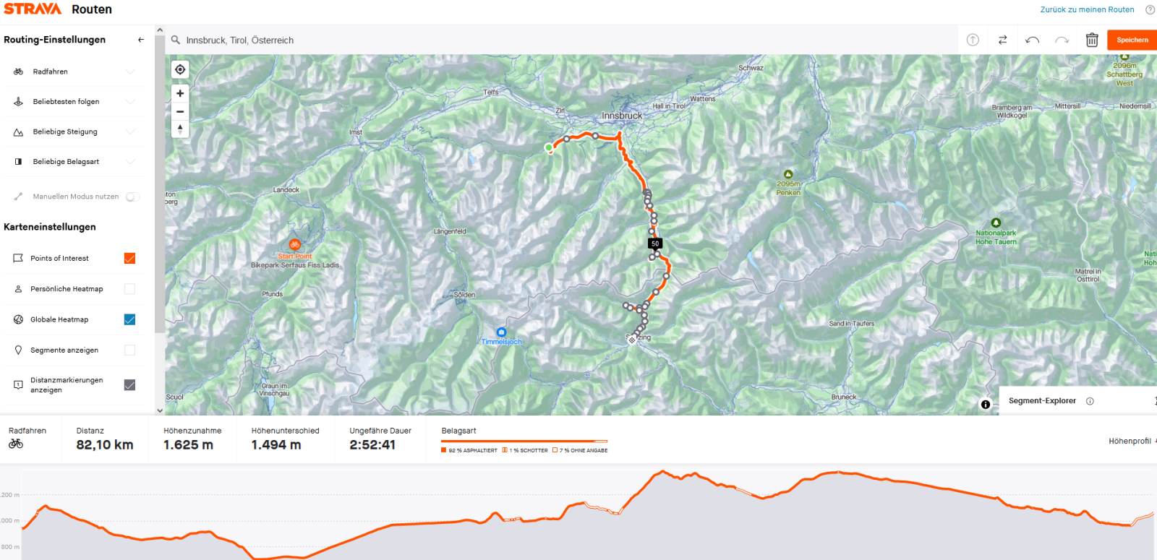1157x560 pixels.
Task: Open Zurück zu meinen Routen link
Action: 1087,9
